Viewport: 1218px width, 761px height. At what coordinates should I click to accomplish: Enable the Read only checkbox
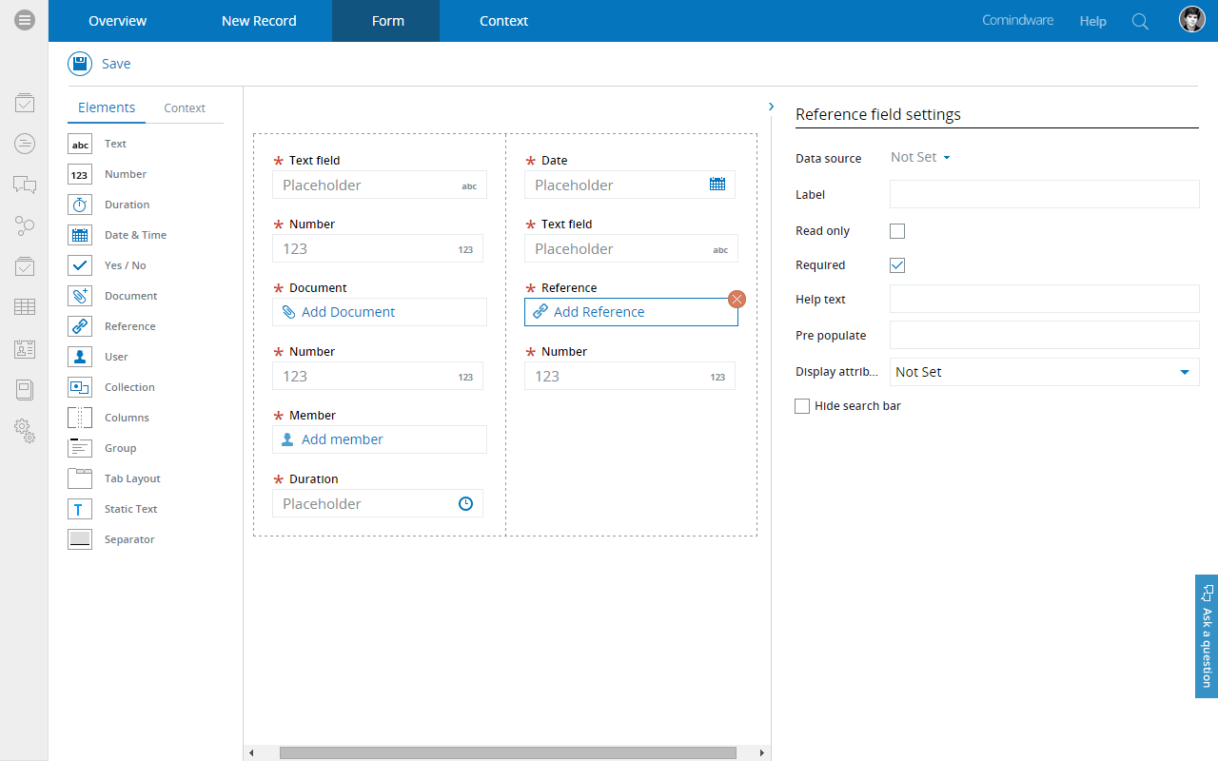[x=897, y=231]
